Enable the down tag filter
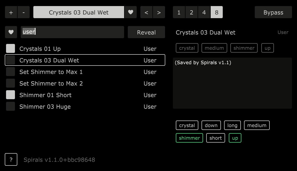Screen dimensions: 297x171 coord(211,125)
